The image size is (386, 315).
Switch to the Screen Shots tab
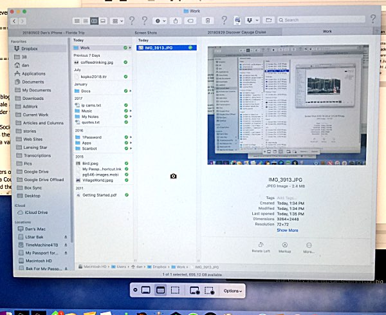pyautogui.click(x=148, y=31)
